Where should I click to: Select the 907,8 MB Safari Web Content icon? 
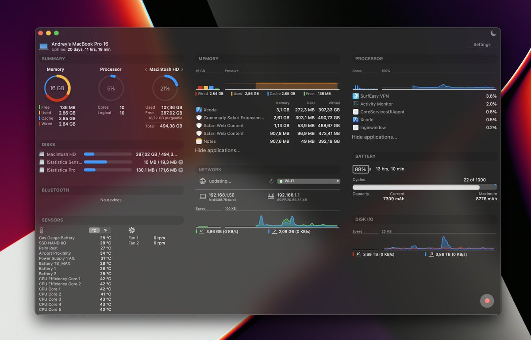coord(199,134)
